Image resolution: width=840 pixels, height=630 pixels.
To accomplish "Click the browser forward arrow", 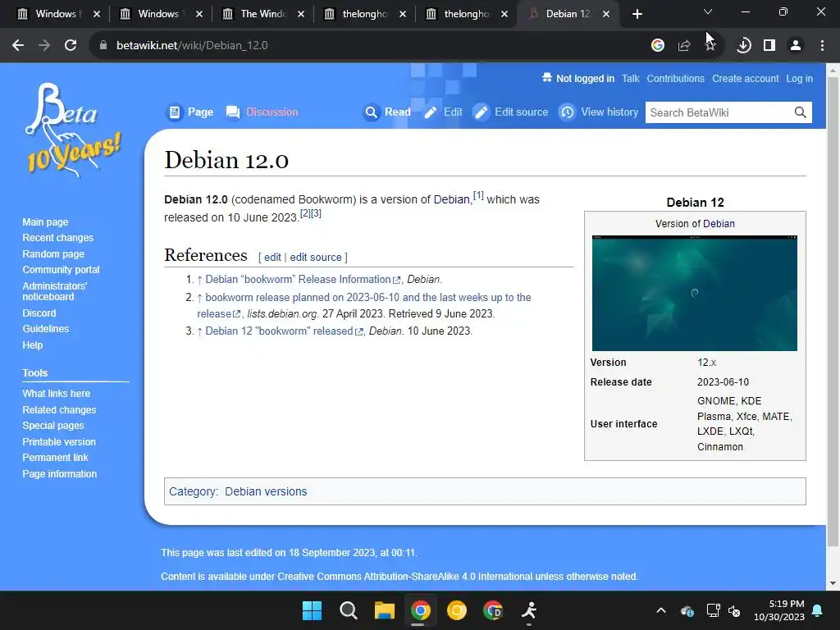I will pos(44,46).
